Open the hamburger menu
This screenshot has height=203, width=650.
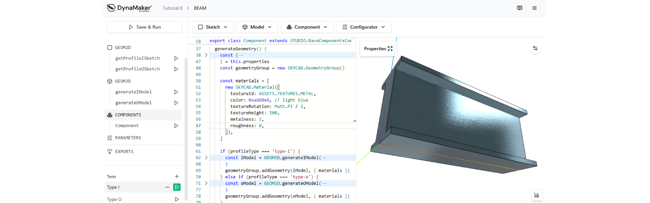[x=535, y=8]
